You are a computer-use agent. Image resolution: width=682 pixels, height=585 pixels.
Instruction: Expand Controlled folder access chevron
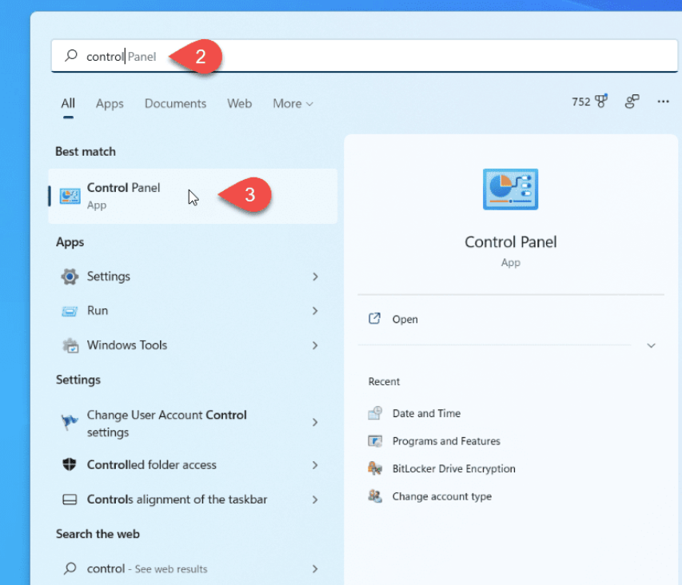[315, 465]
